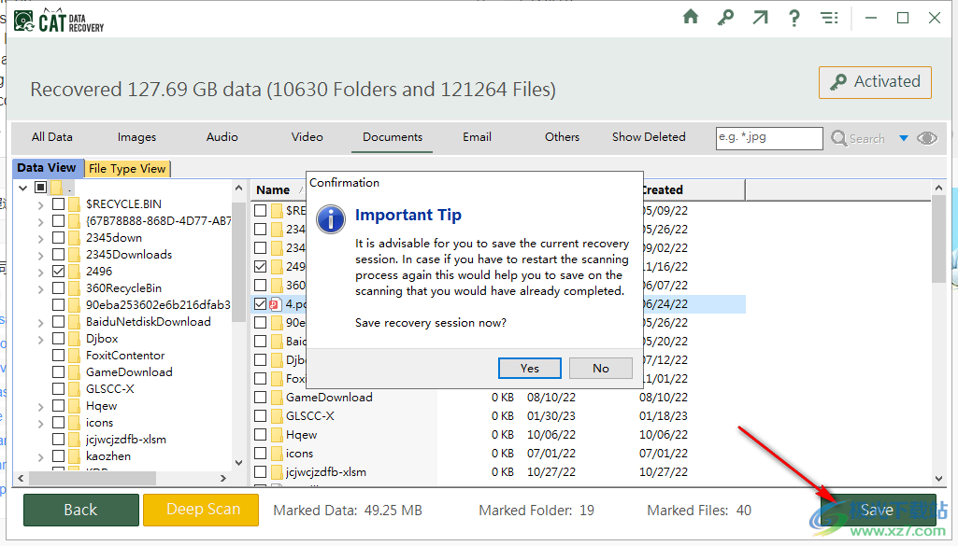Uncheck the 2496 folder checkbox in tree
Screen dimensions: 958x546
[59, 271]
